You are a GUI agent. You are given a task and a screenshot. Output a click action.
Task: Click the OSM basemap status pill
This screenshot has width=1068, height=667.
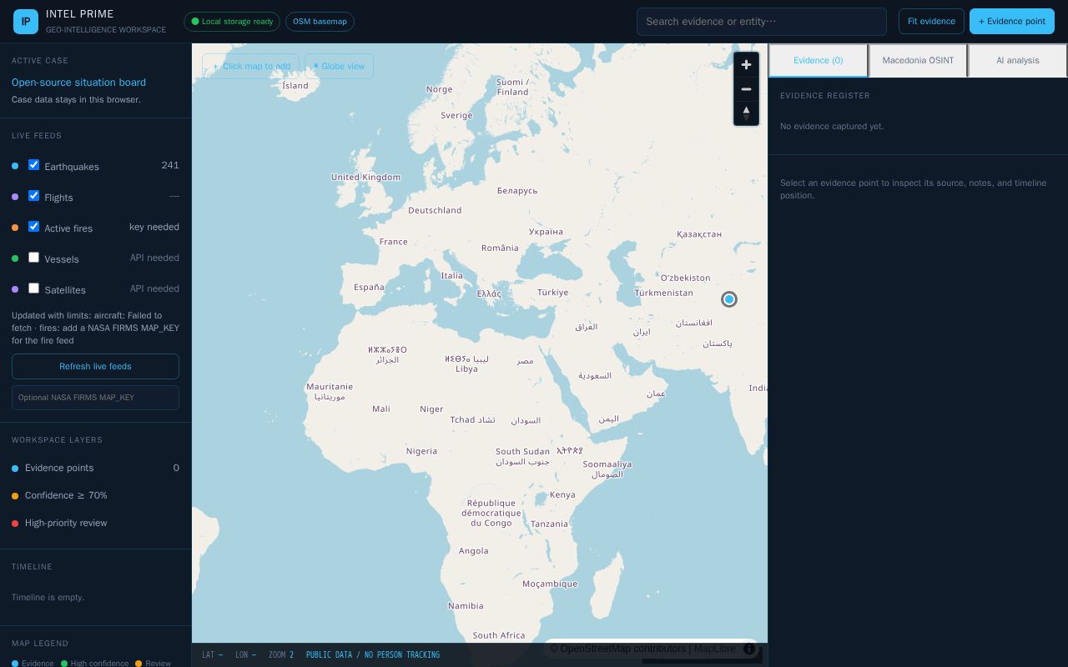(320, 22)
